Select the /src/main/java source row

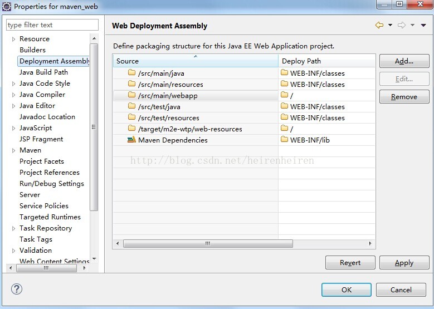click(x=196, y=73)
